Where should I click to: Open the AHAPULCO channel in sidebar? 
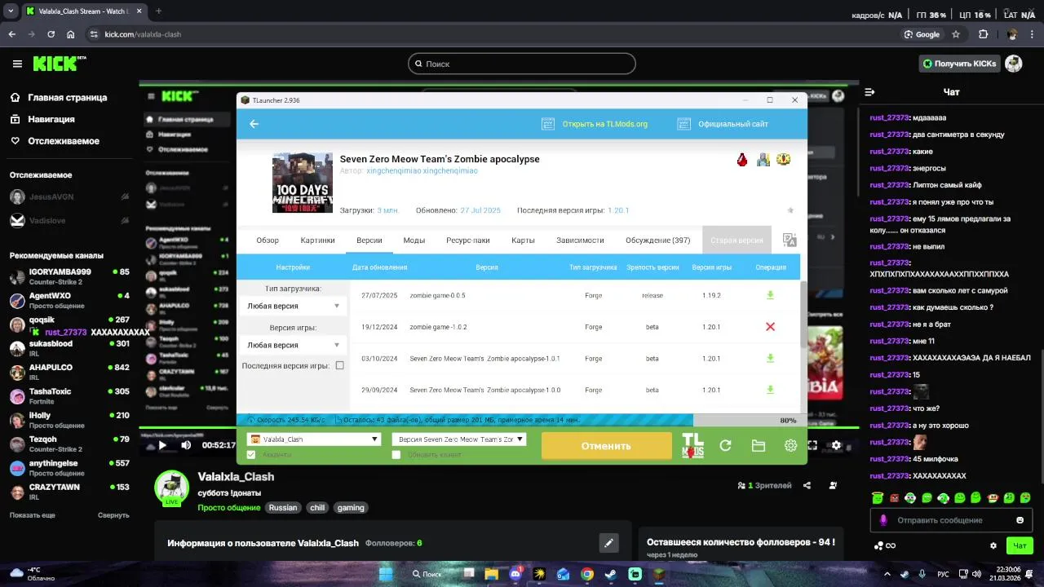[69, 372]
